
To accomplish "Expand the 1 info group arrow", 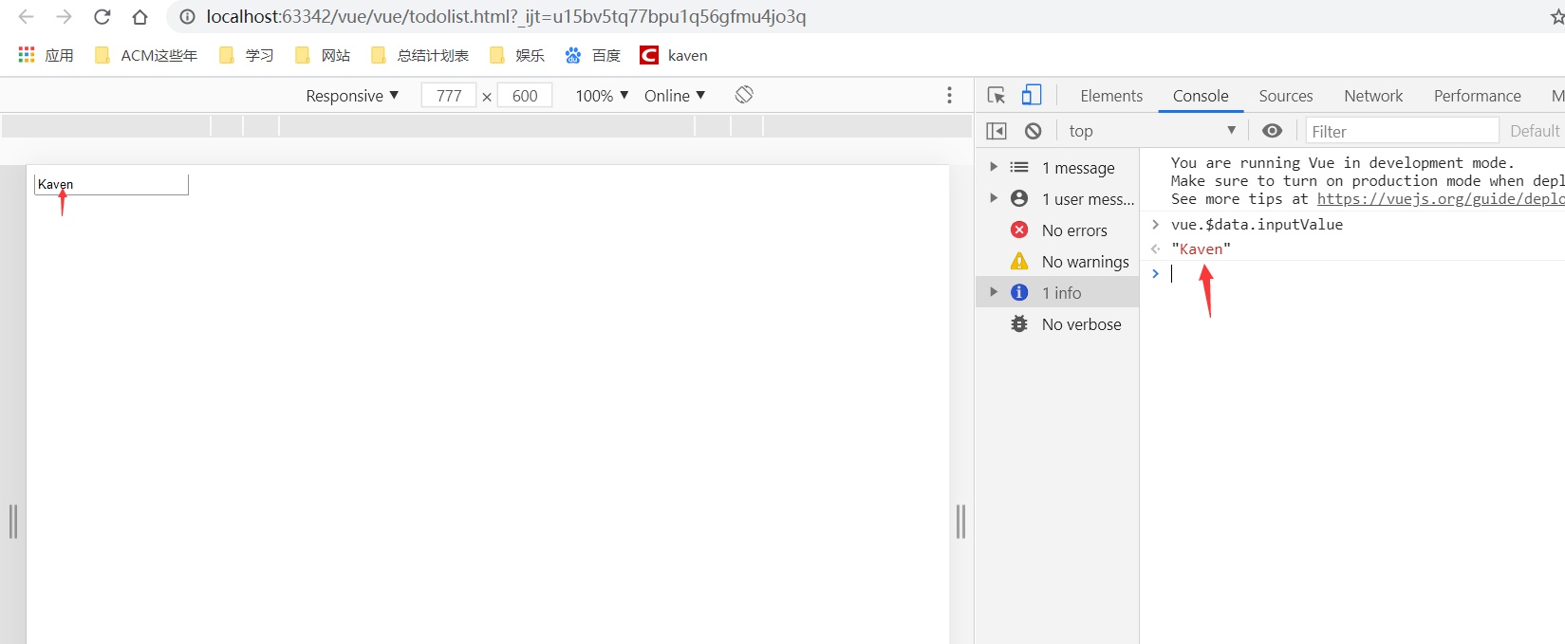I will pos(994,292).
